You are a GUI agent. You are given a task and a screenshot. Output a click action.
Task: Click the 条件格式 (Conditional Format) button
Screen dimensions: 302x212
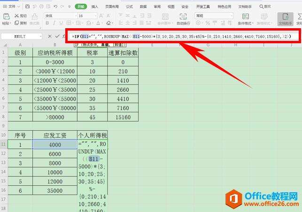245,18
